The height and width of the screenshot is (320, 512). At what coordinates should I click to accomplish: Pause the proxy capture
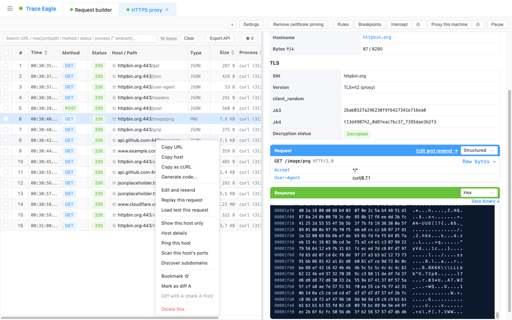[497, 25]
